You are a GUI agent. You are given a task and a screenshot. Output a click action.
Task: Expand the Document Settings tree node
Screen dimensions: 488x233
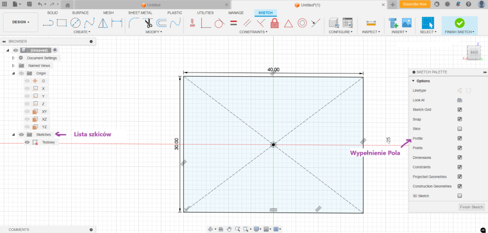[13, 58]
